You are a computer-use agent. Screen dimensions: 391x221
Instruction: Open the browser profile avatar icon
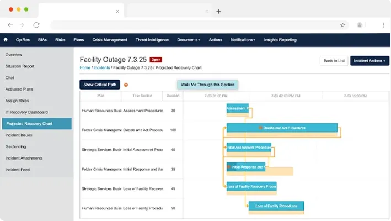click(360, 25)
